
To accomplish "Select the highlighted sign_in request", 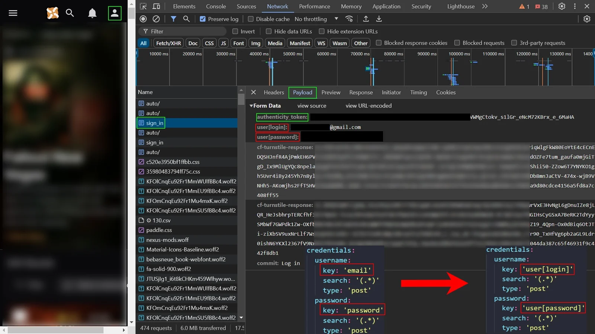I will [x=187, y=123].
